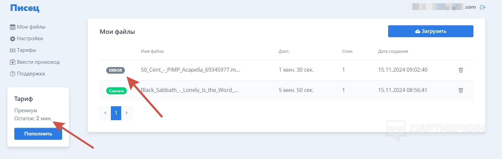Screen dimensions: 502x159
Task: Click the gift icon for Ввести промокод
Action: tap(13, 62)
